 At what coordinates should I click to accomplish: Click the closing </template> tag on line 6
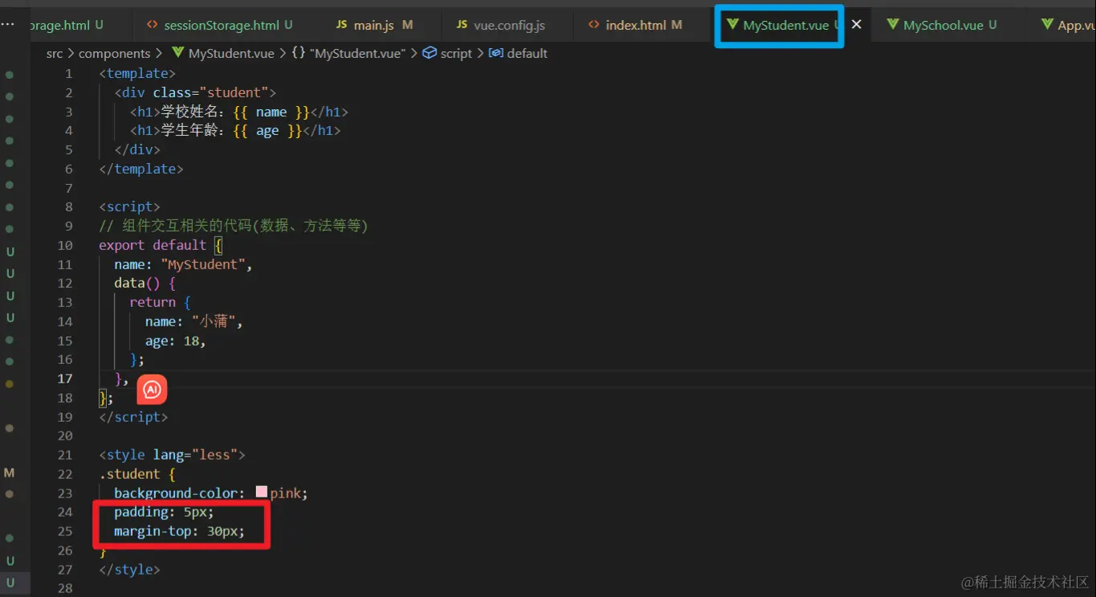click(141, 169)
